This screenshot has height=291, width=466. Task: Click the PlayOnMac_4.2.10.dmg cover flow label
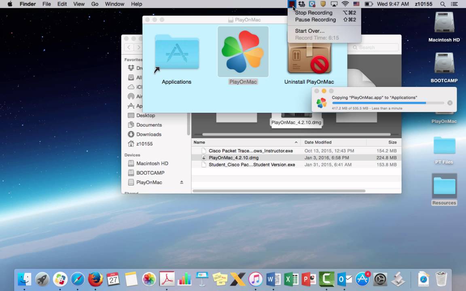[296, 122]
